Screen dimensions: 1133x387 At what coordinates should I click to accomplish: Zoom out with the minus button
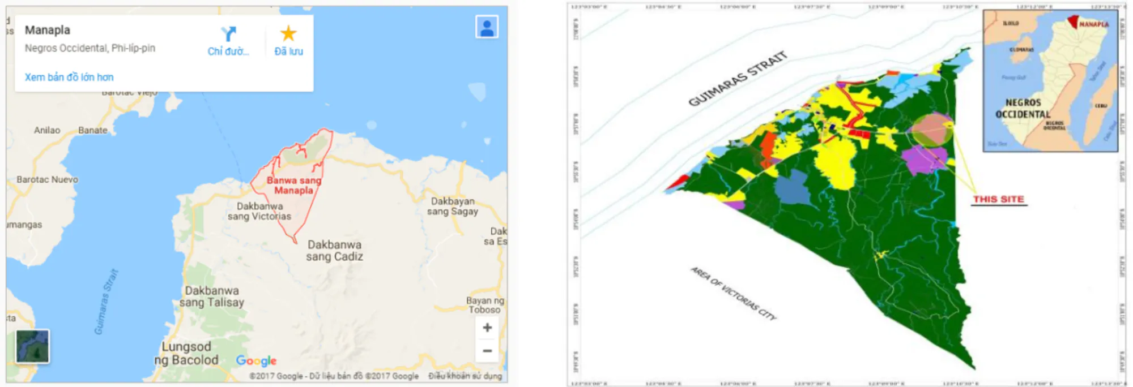coord(487,351)
